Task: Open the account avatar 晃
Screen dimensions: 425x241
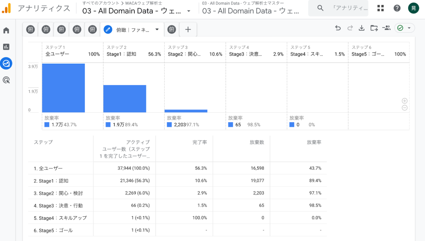Action: click(414, 8)
